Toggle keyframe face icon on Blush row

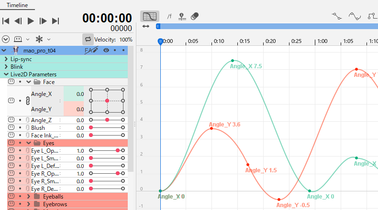pos(11,127)
